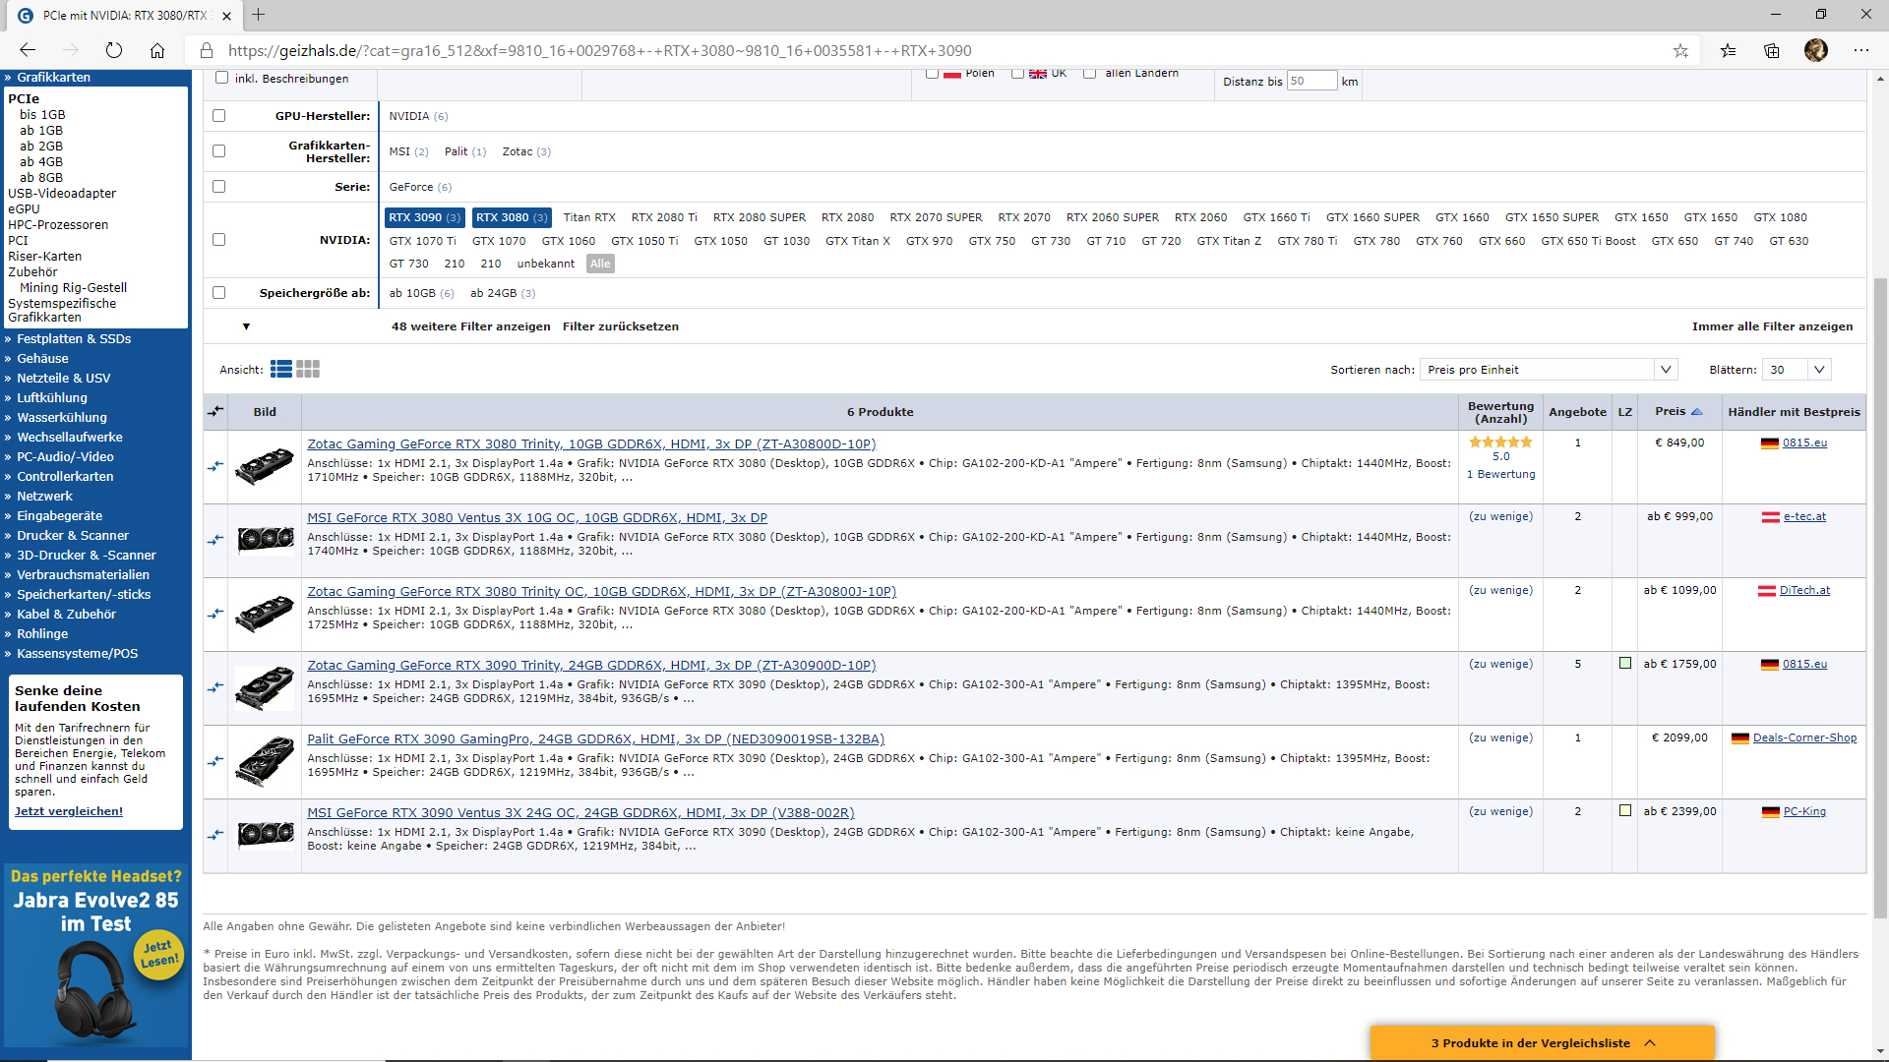Click Distanz bis km input field
Viewport: 1889px width, 1062px height.
click(1311, 81)
